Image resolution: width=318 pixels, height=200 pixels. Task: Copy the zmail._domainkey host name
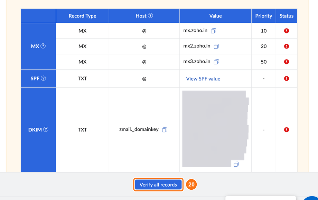click(x=165, y=129)
